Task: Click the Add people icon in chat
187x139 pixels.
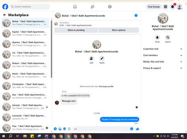Action: tap(91, 59)
